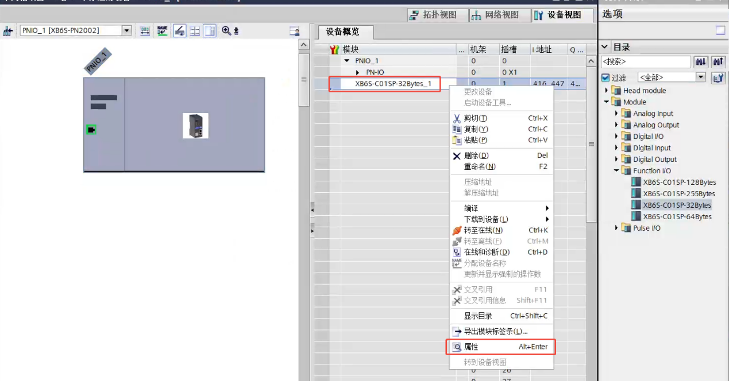Select the device module image in rack

195,126
